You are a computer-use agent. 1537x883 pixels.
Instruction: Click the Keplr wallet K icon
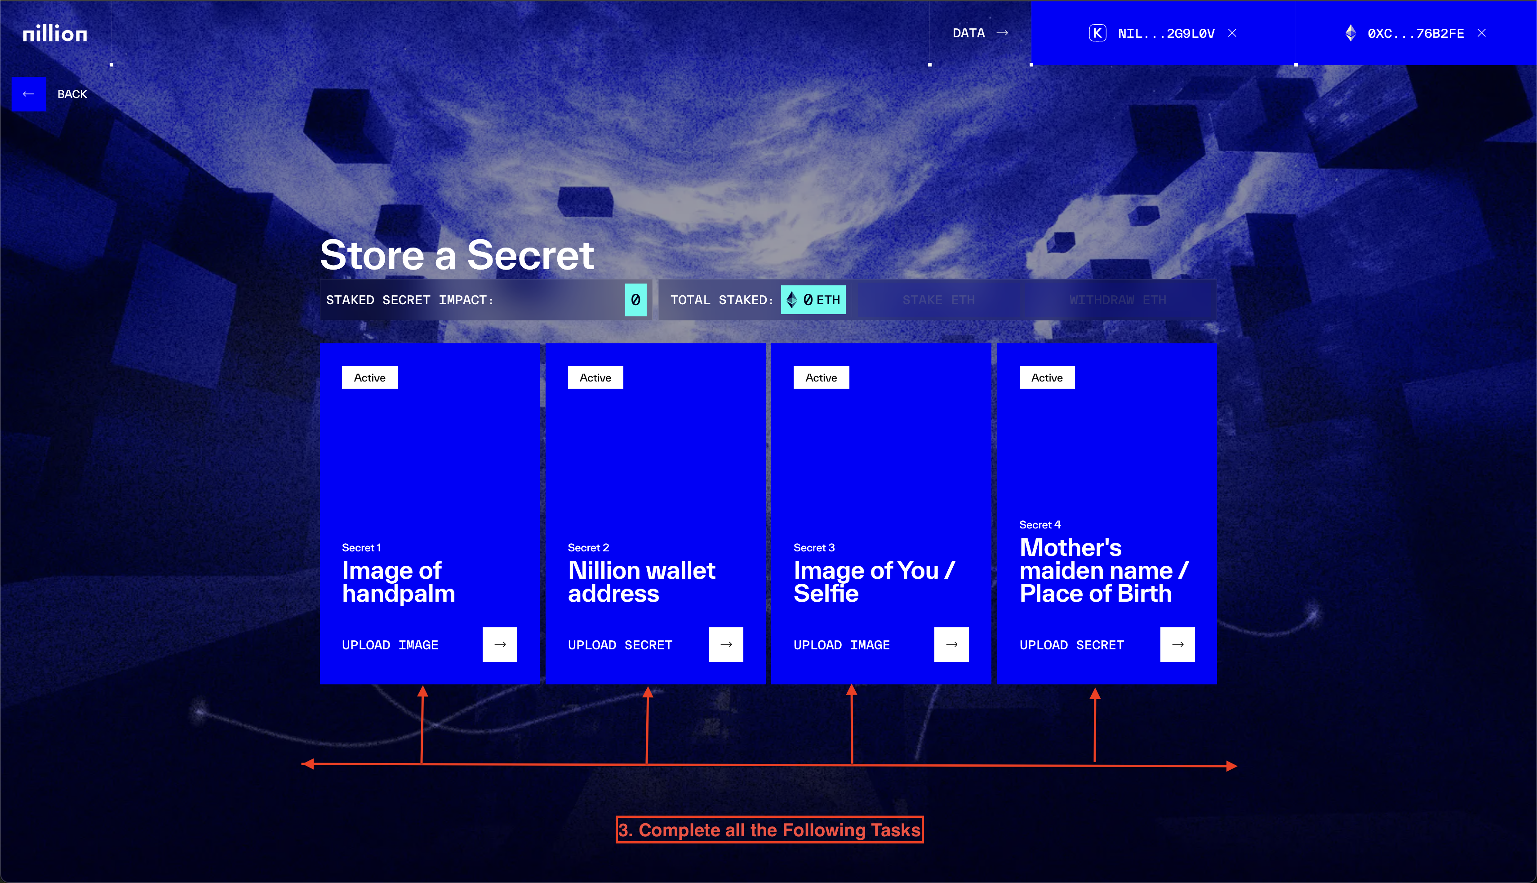click(1097, 33)
